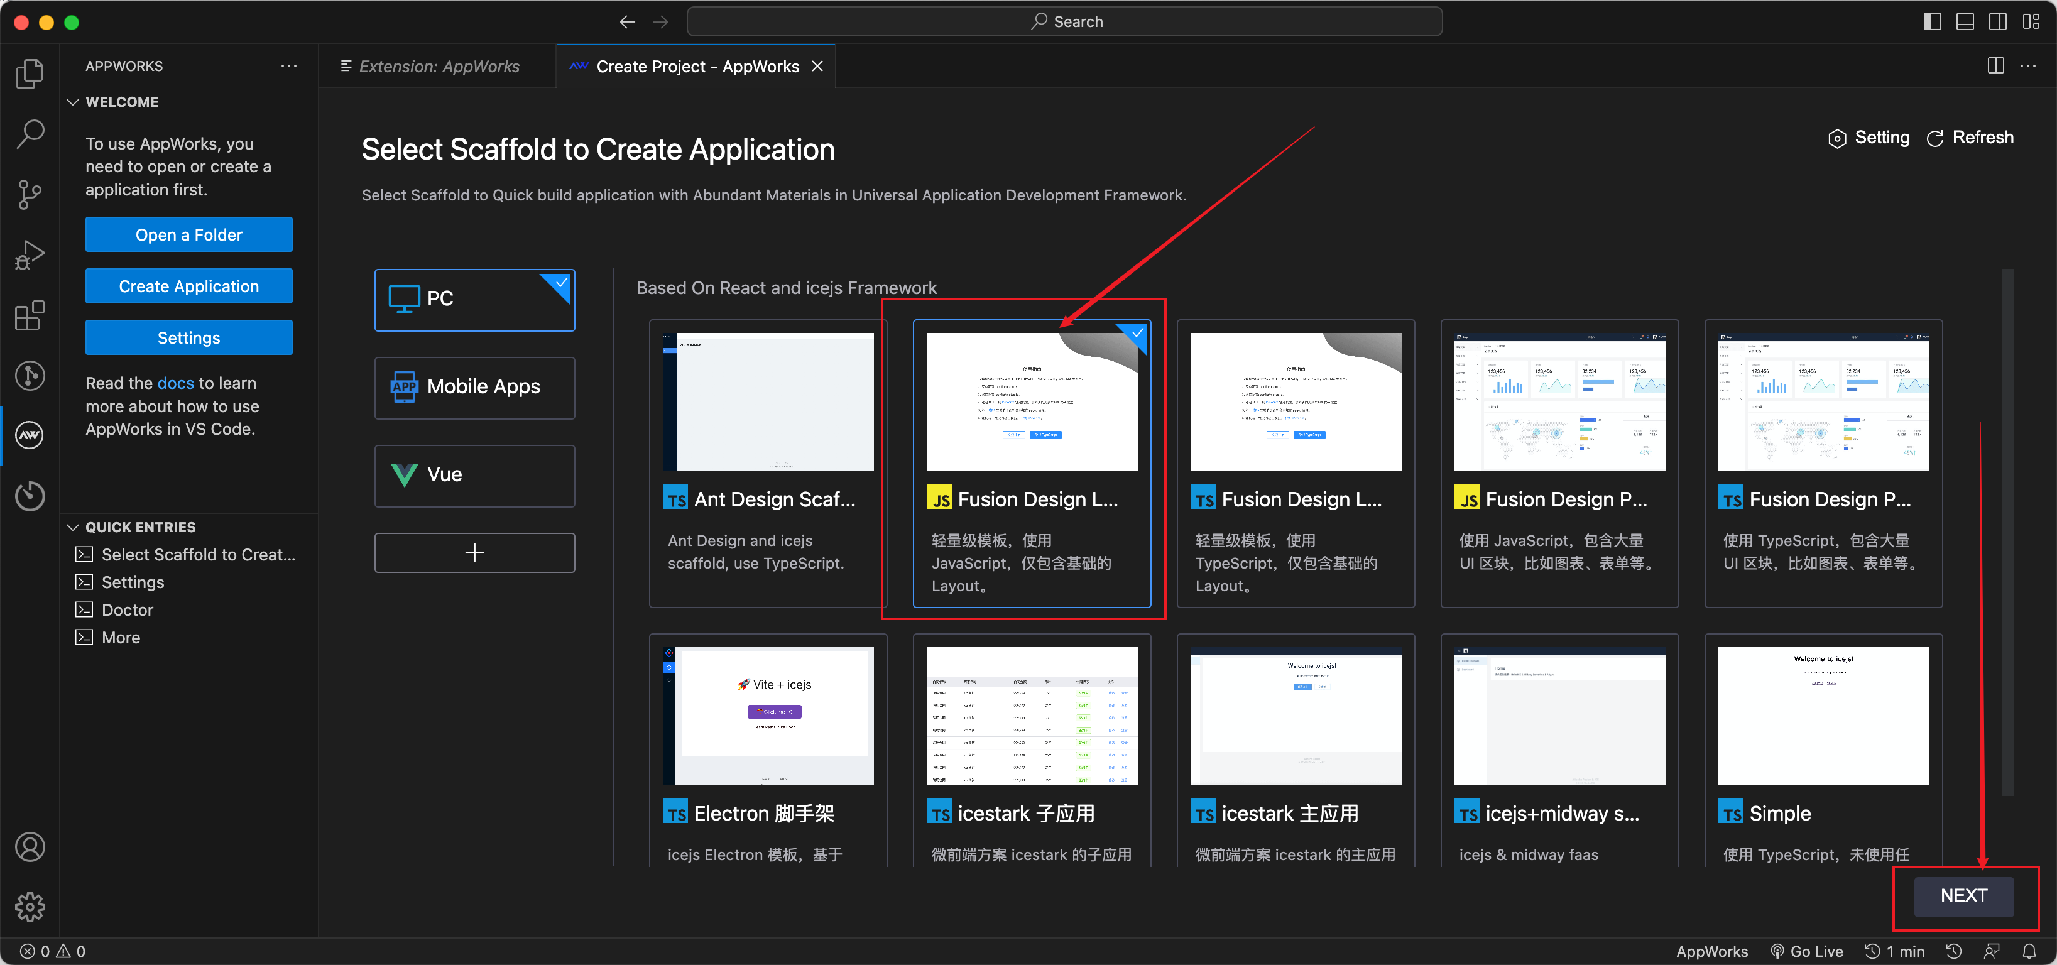Image resolution: width=2057 pixels, height=965 pixels.
Task: Open the AppWorks activity bar icon
Action: click(30, 435)
